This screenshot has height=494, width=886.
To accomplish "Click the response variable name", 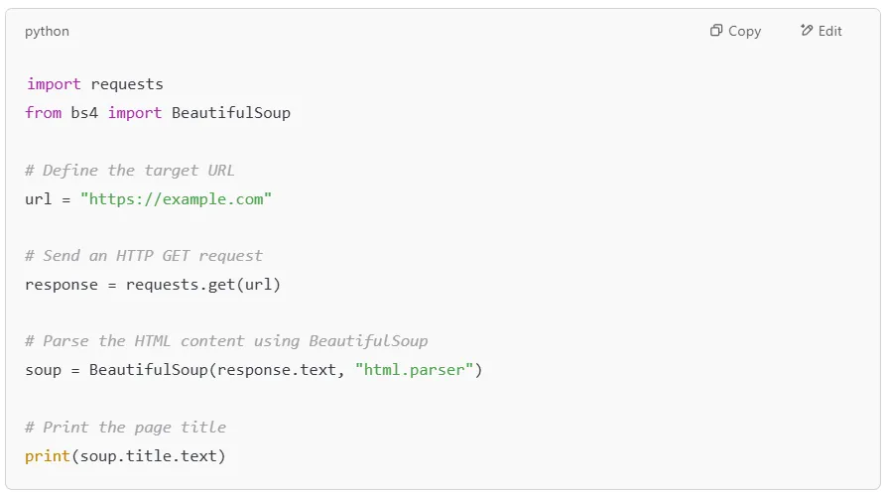I will click(x=62, y=285).
